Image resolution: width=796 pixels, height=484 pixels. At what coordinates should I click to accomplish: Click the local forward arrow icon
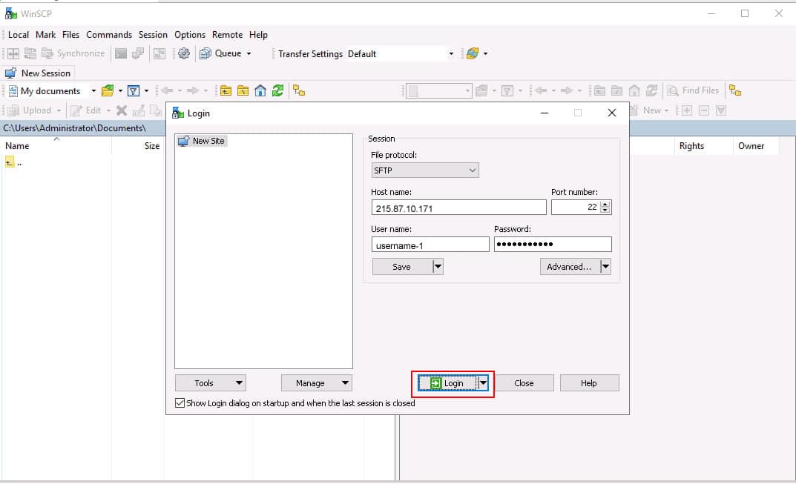[x=193, y=91]
